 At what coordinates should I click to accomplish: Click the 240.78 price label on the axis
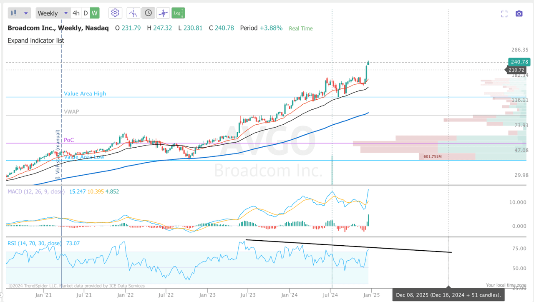519,62
